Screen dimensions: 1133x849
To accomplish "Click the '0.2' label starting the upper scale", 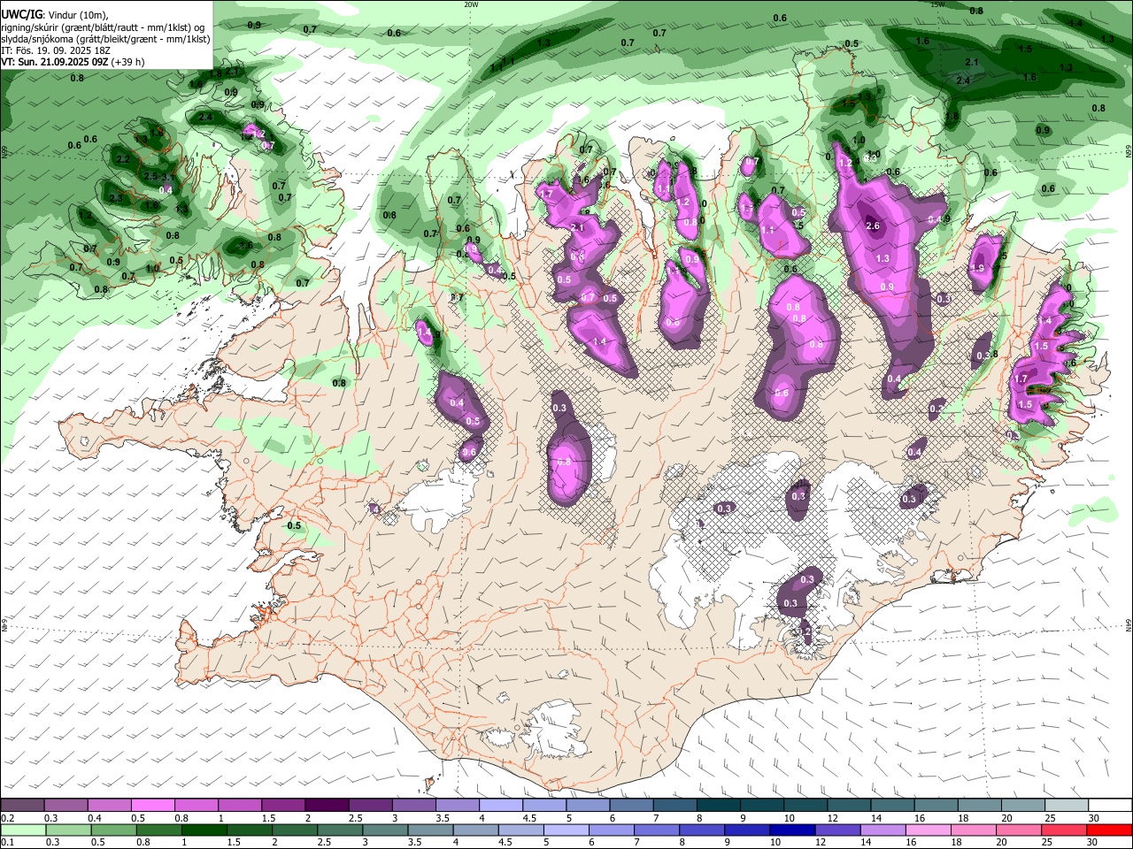I will 7,818.
